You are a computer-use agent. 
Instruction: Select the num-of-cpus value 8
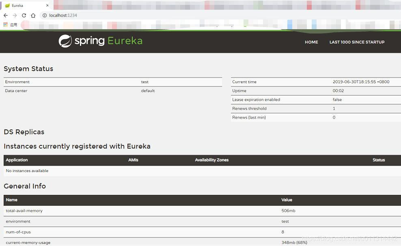282,232
